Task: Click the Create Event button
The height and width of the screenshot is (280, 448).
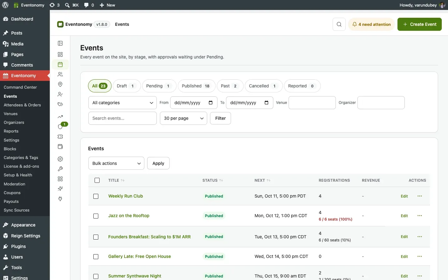Action: click(420, 24)
